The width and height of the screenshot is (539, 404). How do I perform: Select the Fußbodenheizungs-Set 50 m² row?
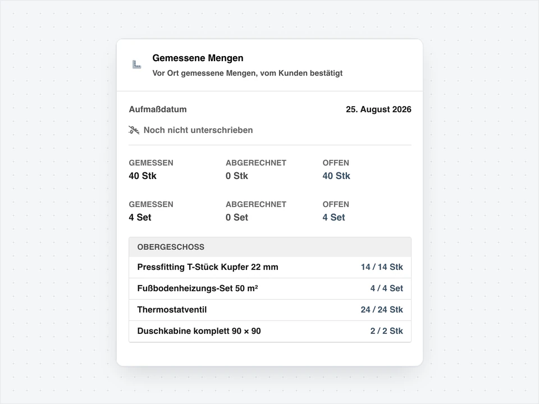(x=270, y=288)
